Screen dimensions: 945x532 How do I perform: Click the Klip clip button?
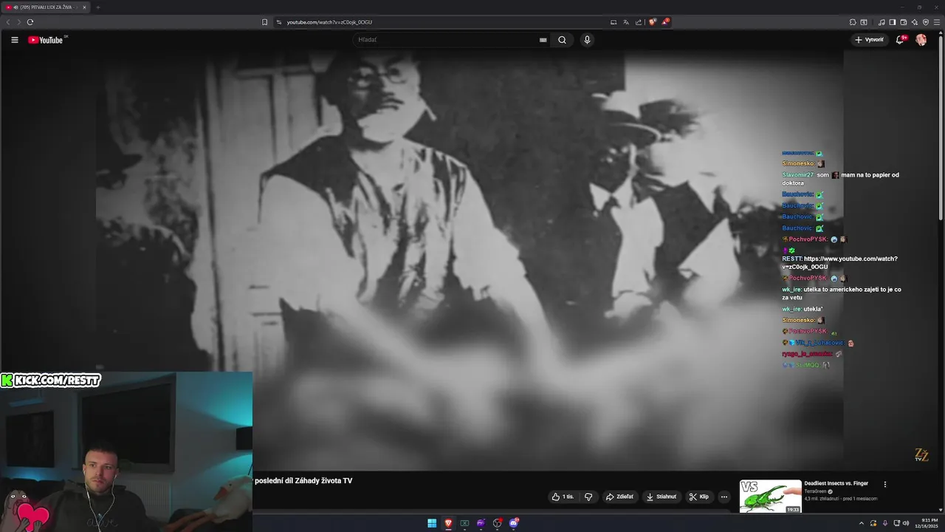tap(698, 497)
